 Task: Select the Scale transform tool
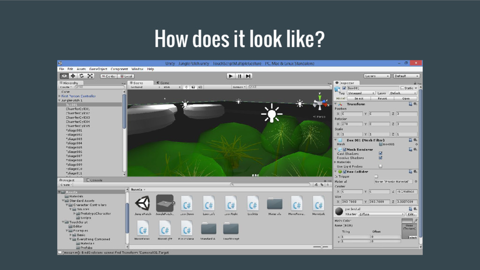tap(90, 76)
